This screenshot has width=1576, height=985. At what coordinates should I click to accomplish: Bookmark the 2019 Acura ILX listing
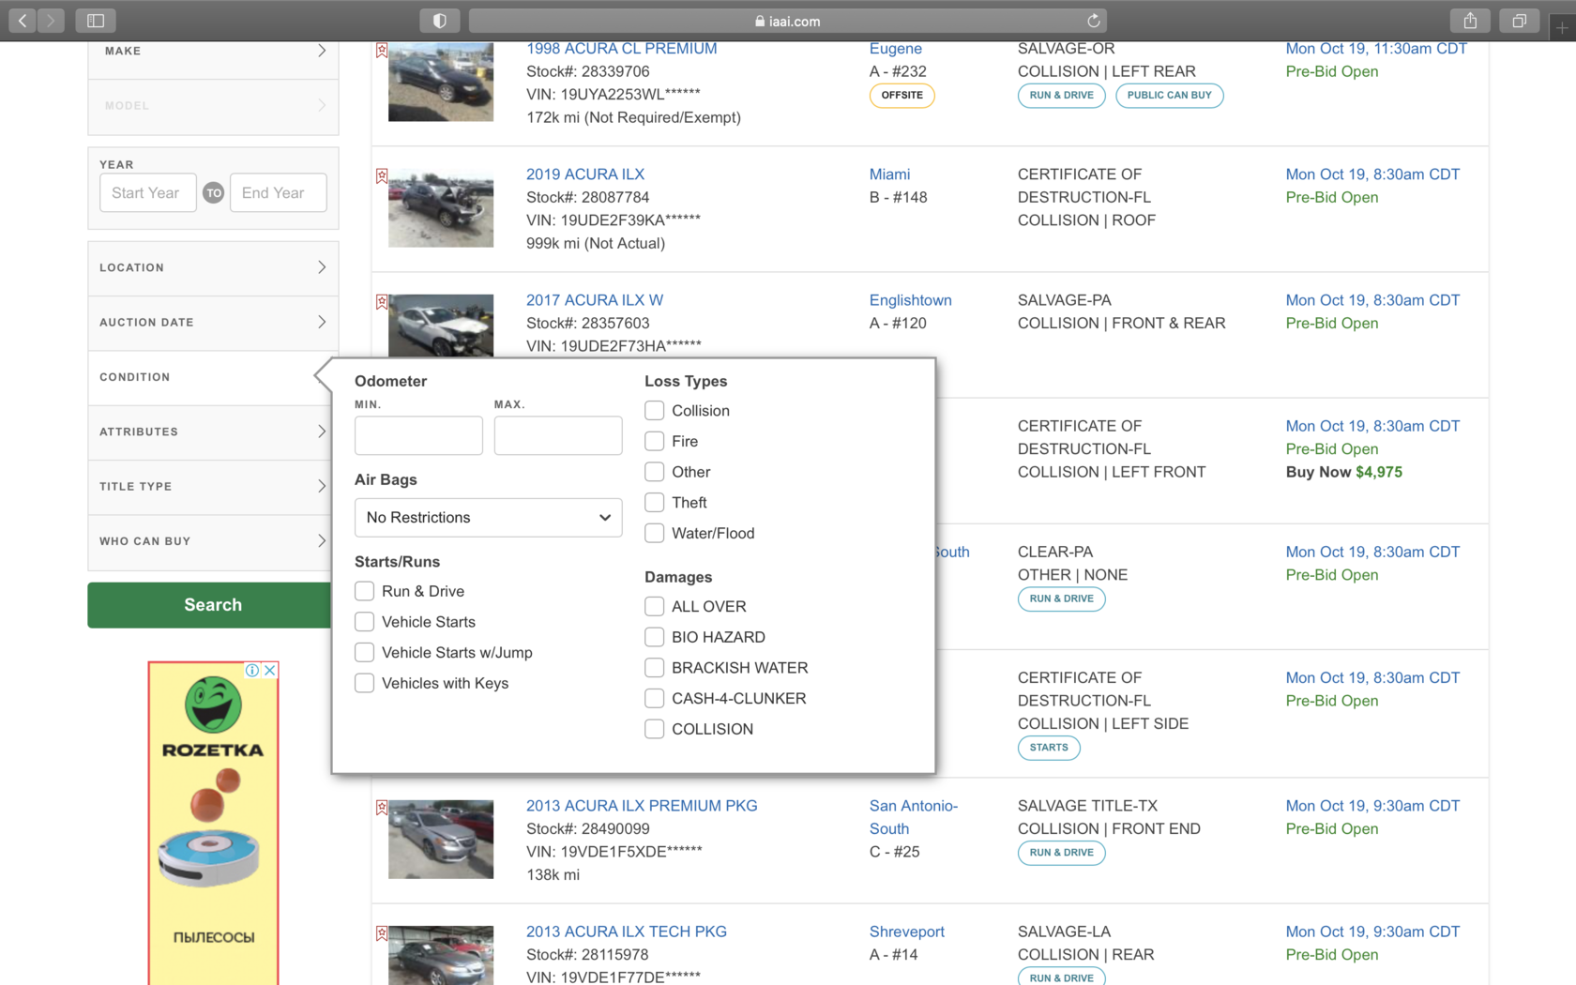(382, 175)
